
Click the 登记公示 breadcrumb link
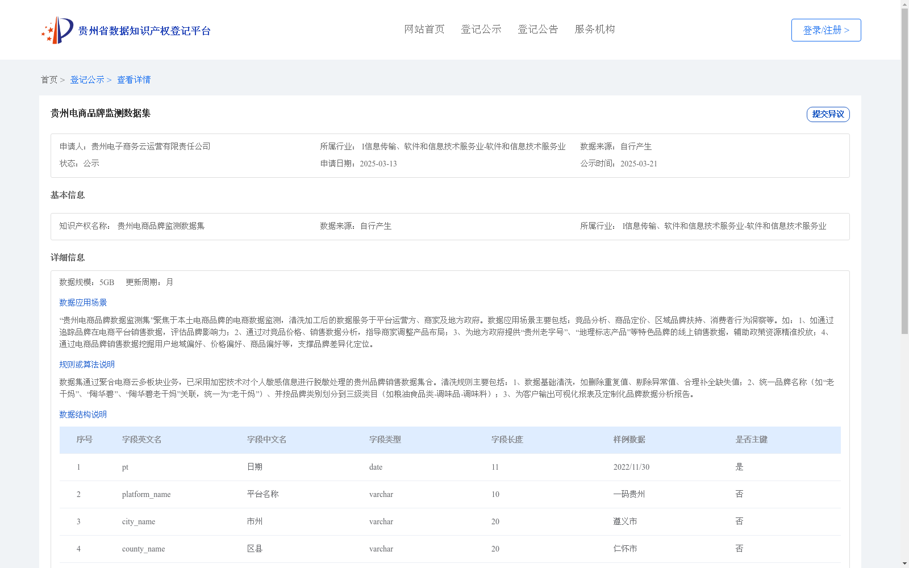coord(87,80)
